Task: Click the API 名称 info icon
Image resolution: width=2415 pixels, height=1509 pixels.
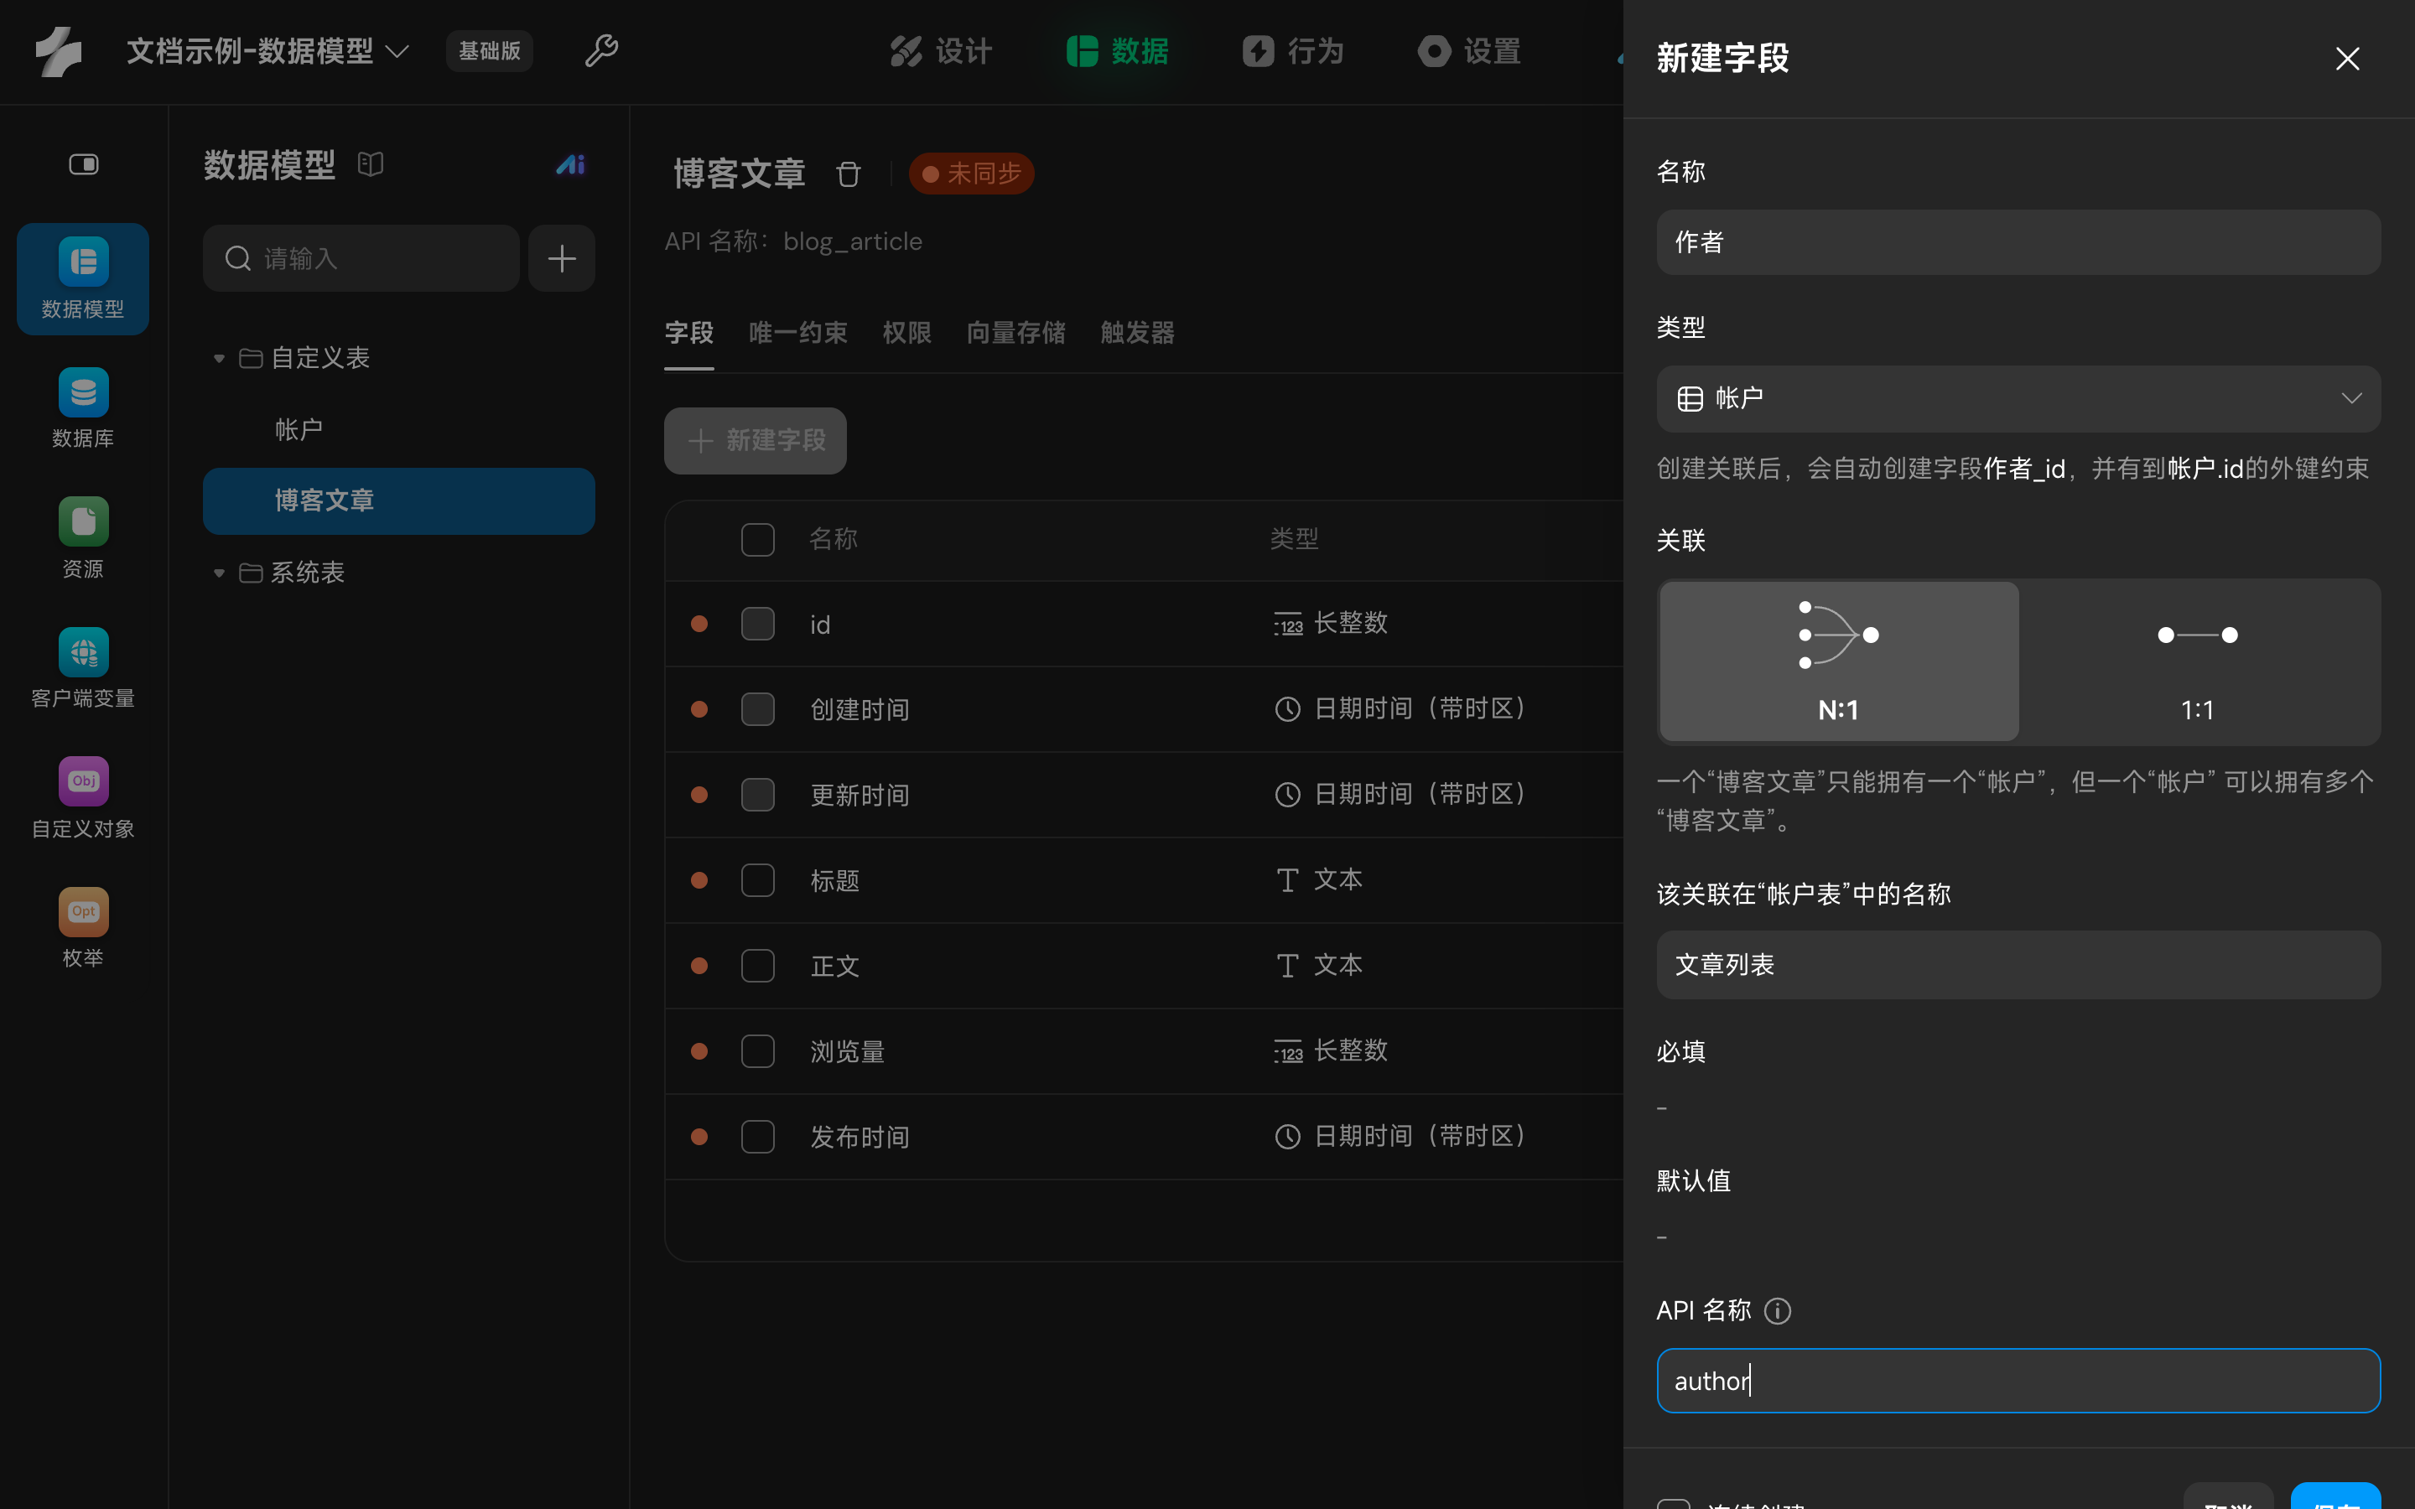Action: pos(1778,1310)
